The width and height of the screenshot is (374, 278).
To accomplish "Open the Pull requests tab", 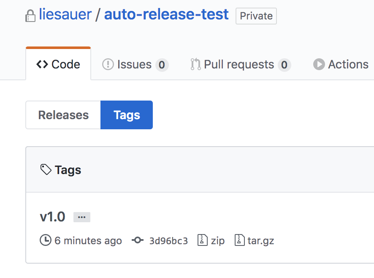I will 241,65.
